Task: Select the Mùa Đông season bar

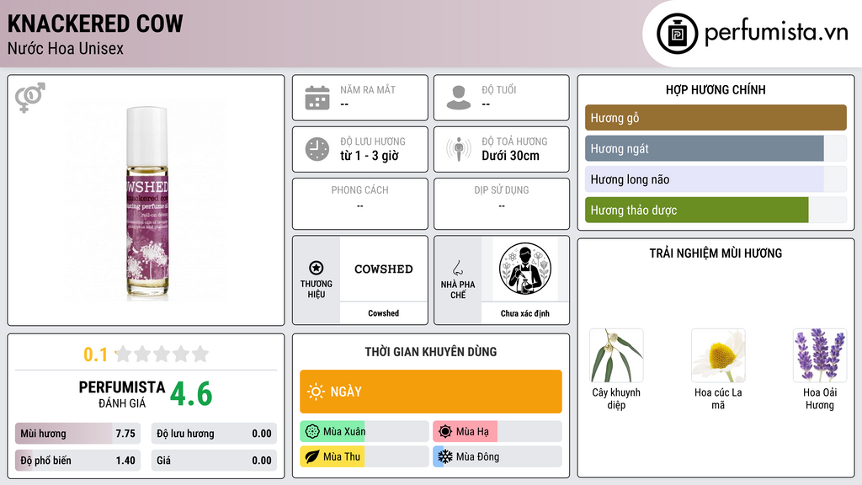Action: pyautogui.click(x=497, y=456)
